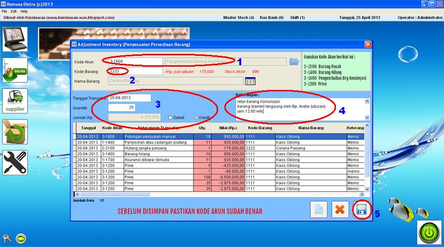Click the Kode Barang column header

[x=260, y=128]
